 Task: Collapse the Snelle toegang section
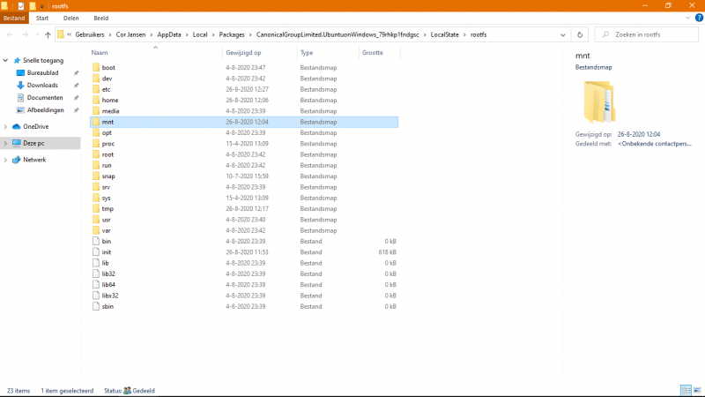pos(5,60)
